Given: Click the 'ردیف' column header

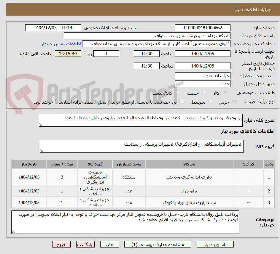Looking at the screenshot, I should click(269, 164).
